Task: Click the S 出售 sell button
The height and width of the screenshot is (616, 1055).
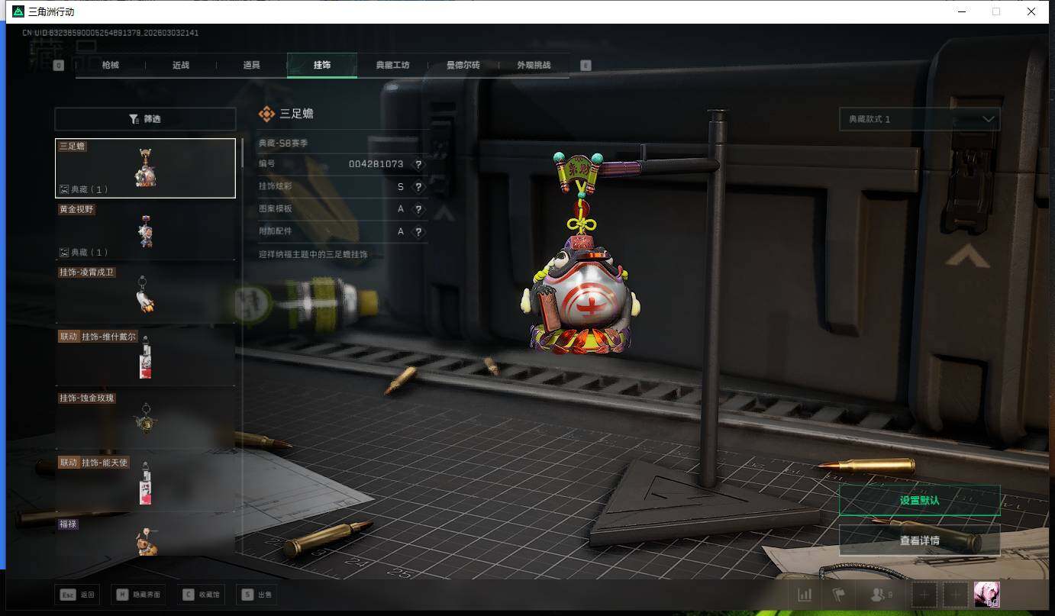Action: tap(258, 595)
